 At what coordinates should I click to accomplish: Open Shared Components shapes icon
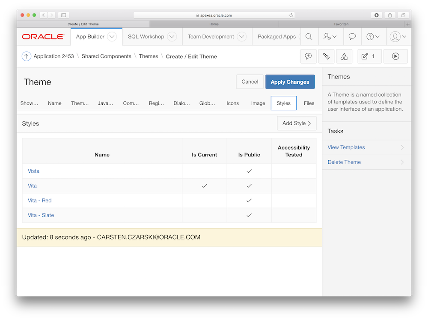click(x=344, y=56)
